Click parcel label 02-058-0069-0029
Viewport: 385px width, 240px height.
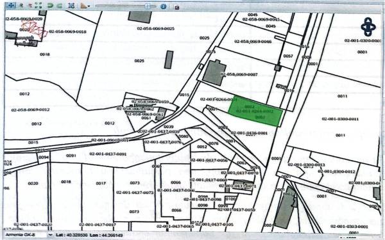24,19
